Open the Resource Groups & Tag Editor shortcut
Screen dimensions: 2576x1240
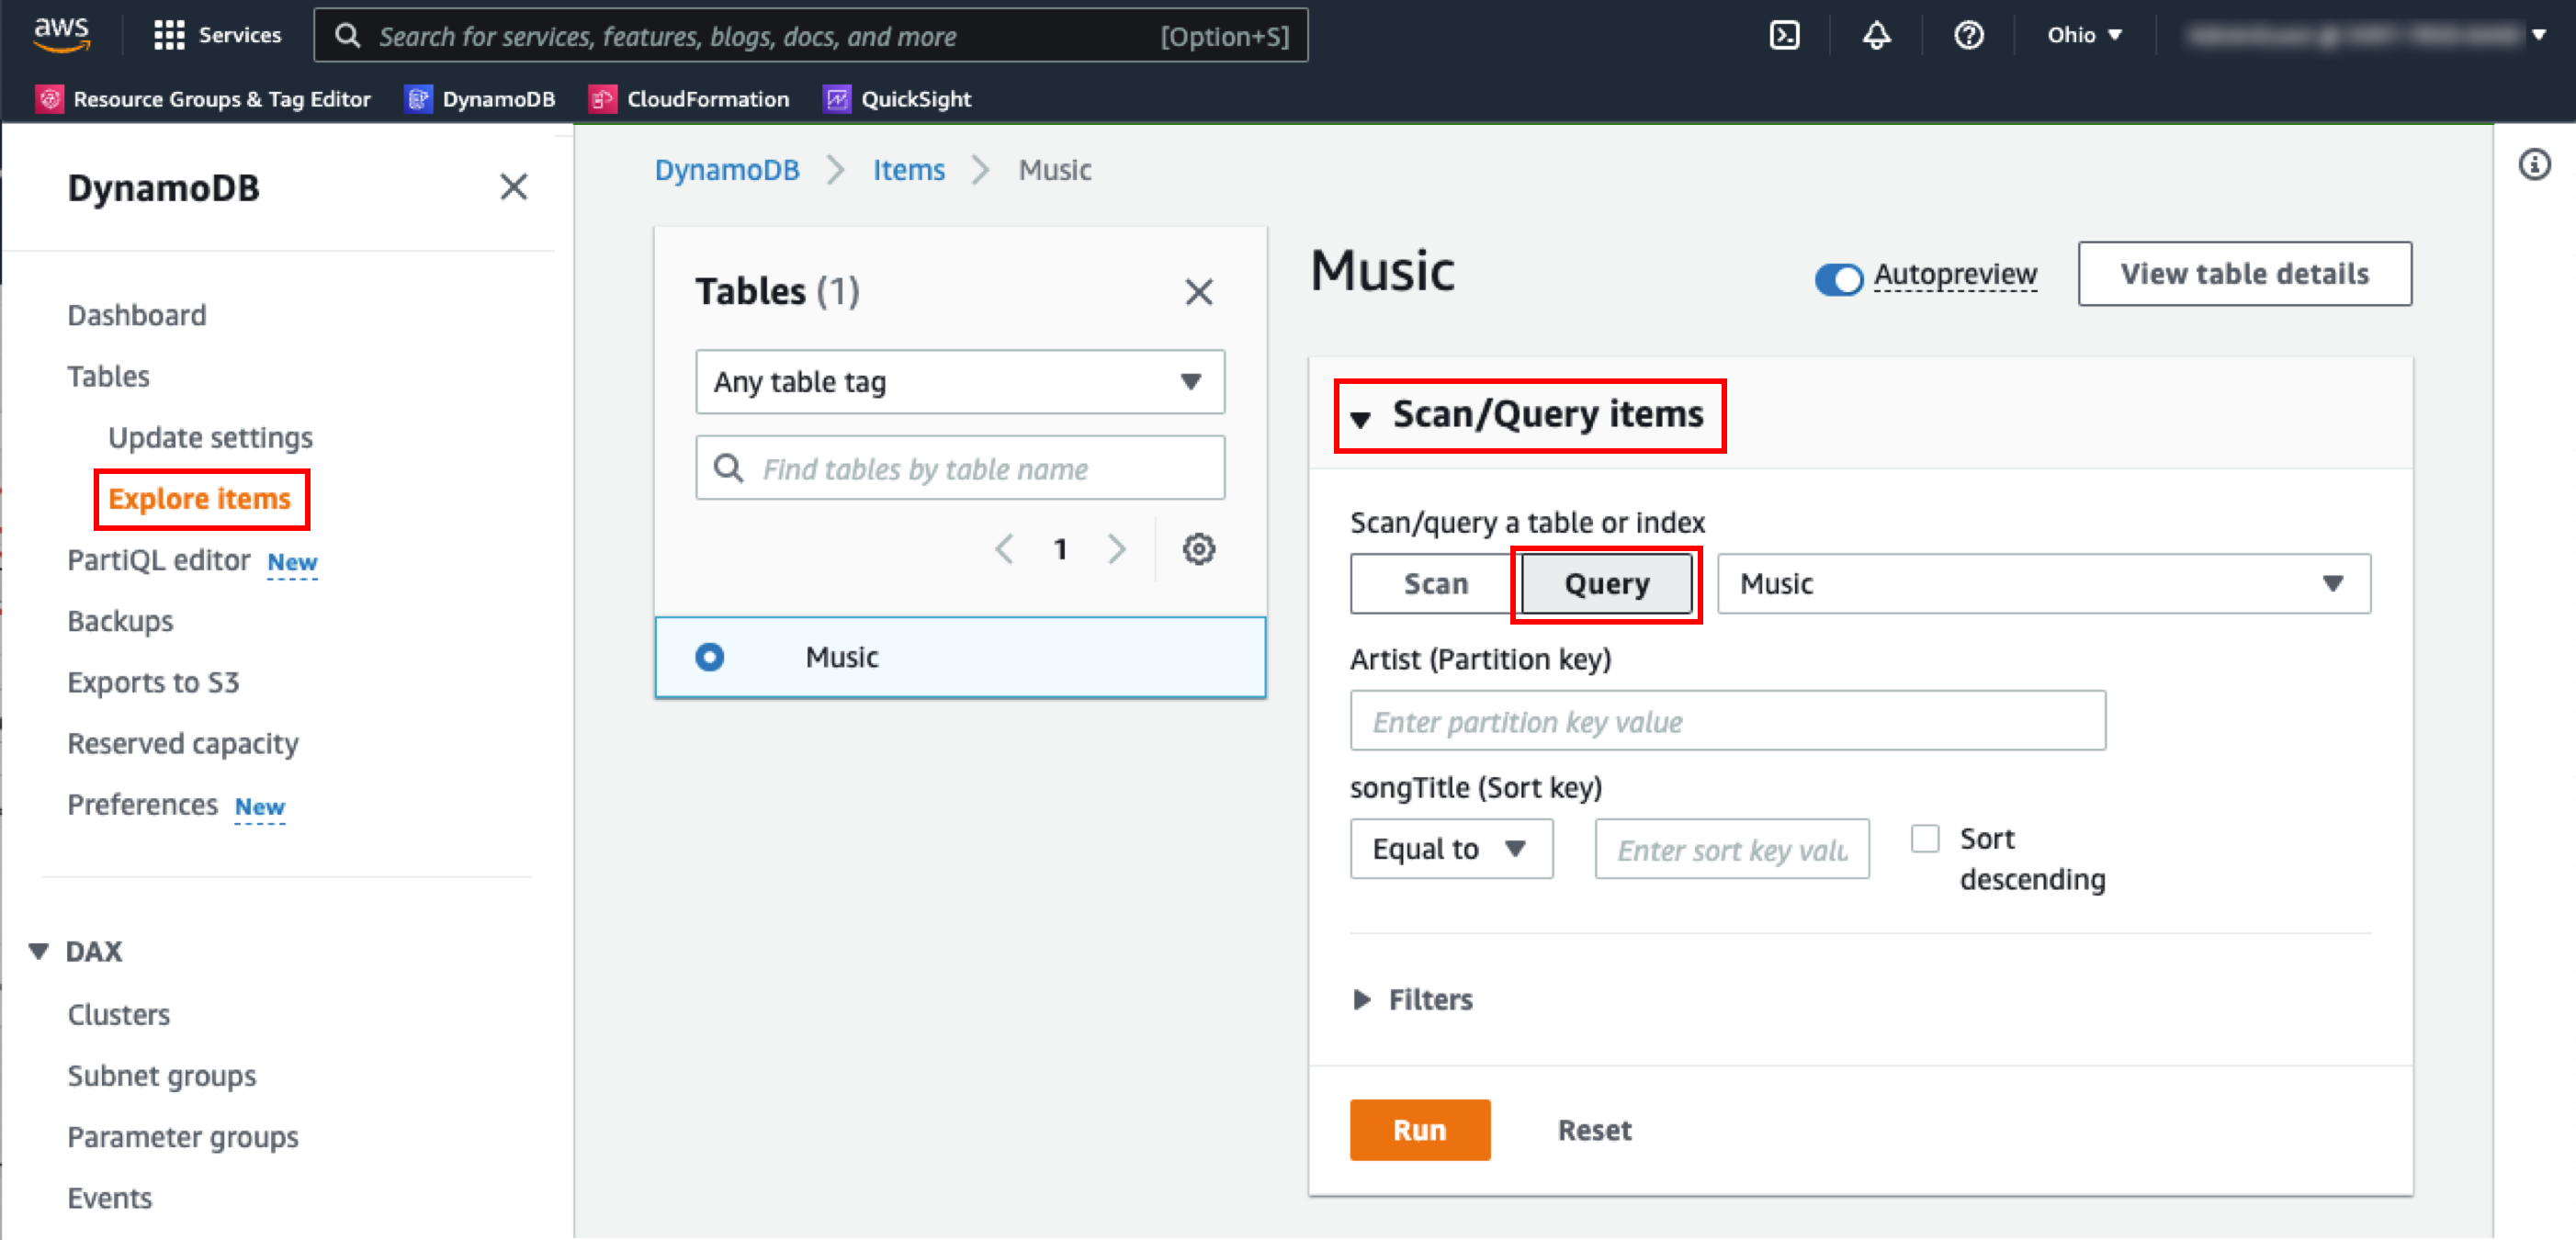pyautogui.click(x=203, y=99)
